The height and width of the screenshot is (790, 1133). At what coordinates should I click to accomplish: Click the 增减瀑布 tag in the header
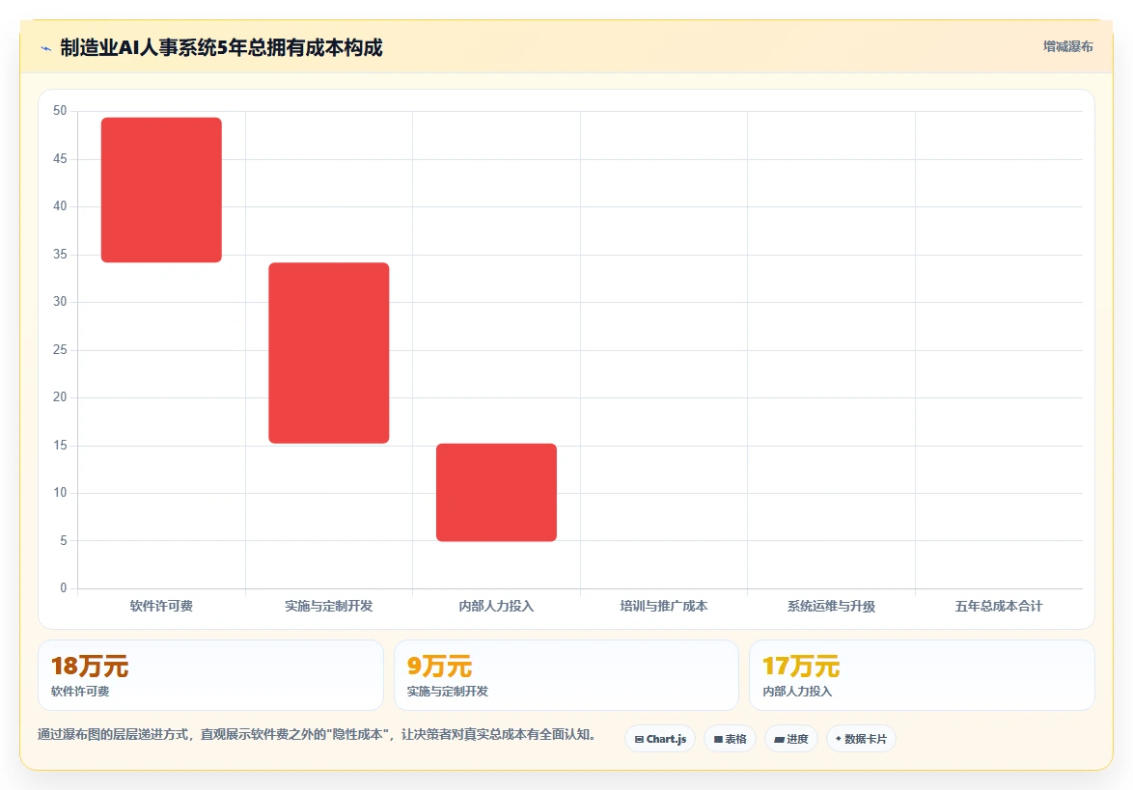(x=1068, y=46)
